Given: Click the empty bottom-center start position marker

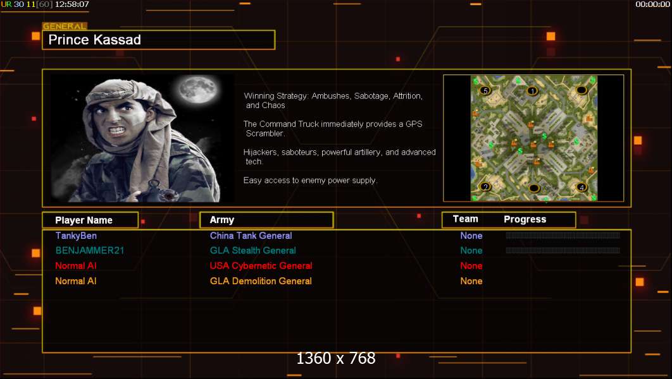Looking at the screenshot, I should click(x=534, y=188).
